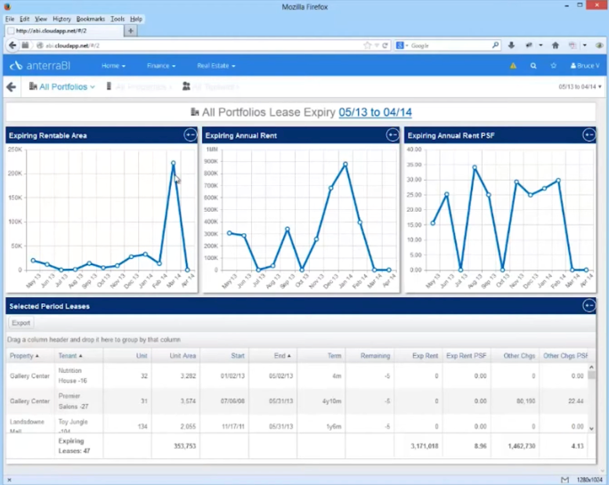Click the 05/13 to 04/14 title link
This screenshot has width=609, height=485.
click(375, 113)
